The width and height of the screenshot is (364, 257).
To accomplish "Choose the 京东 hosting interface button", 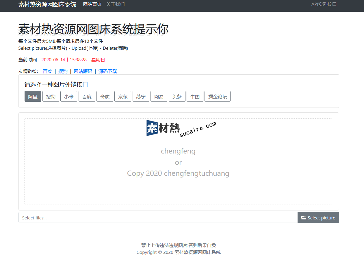I will [123, 97].
